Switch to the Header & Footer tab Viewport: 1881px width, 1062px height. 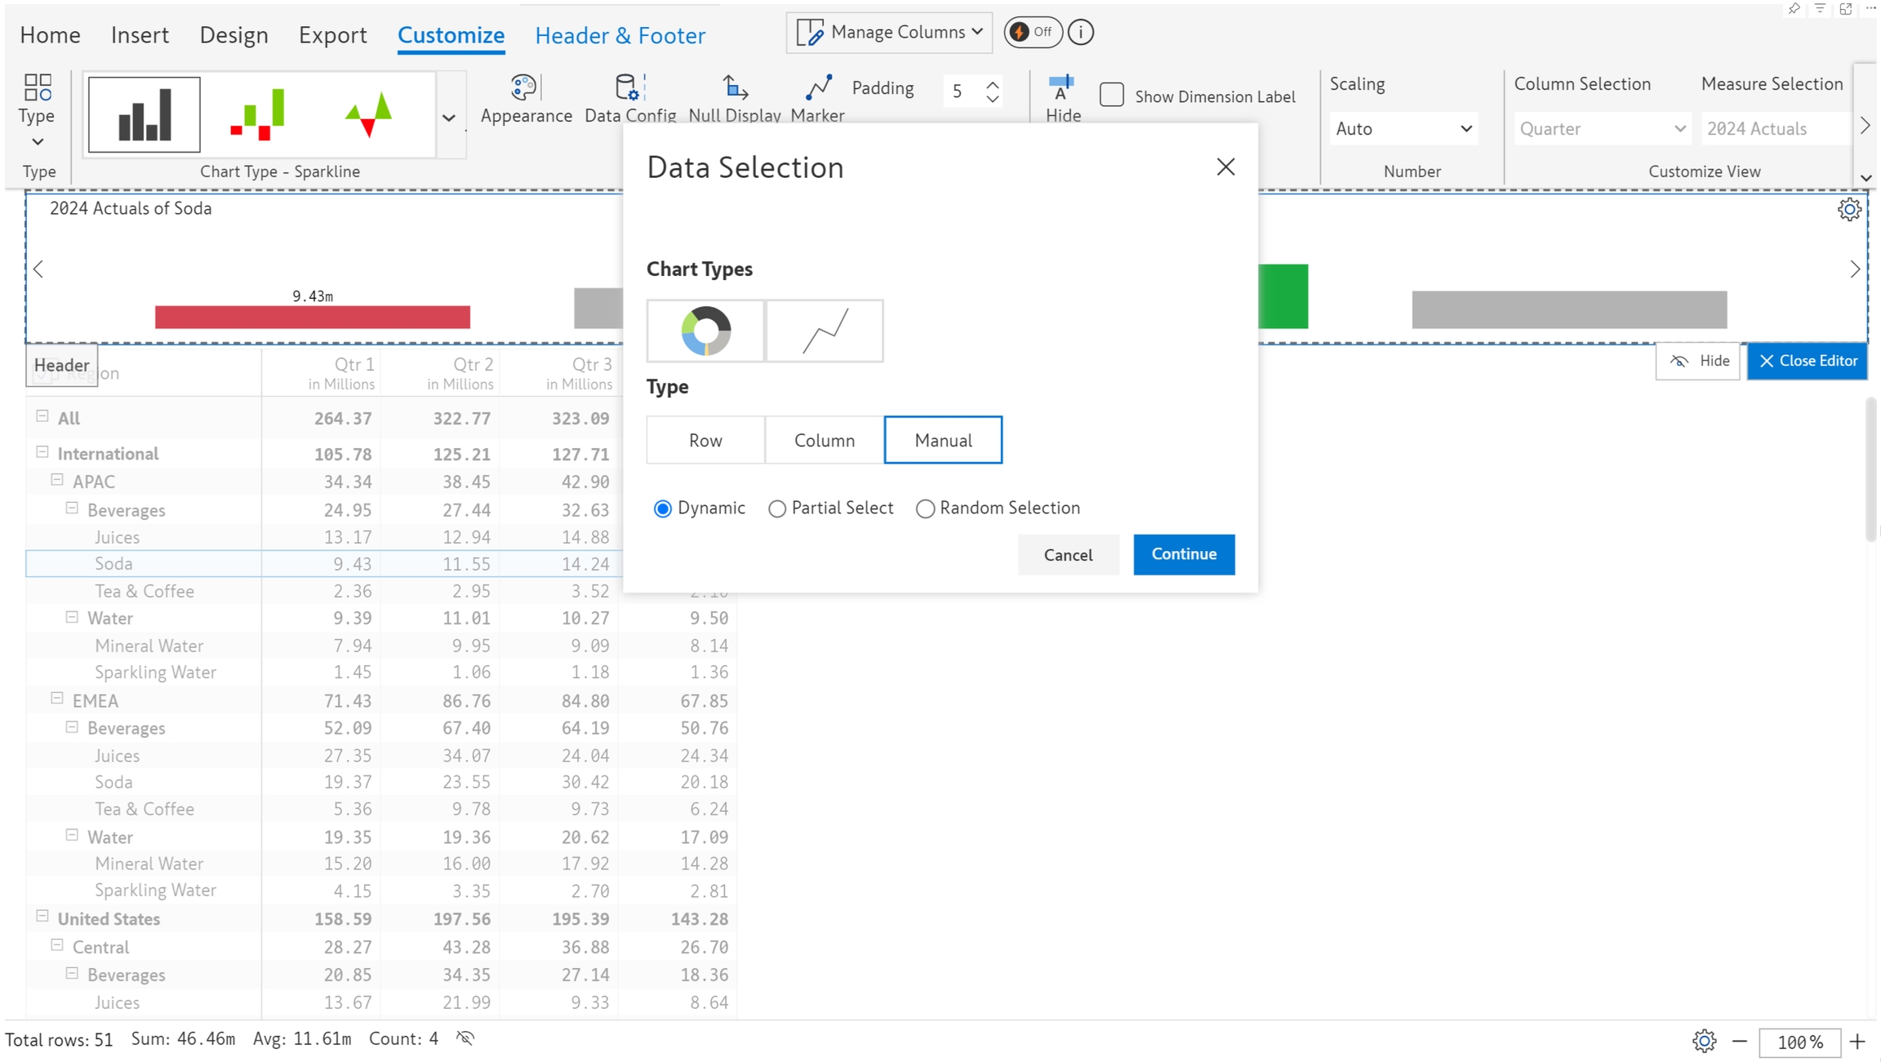(620, 35)
